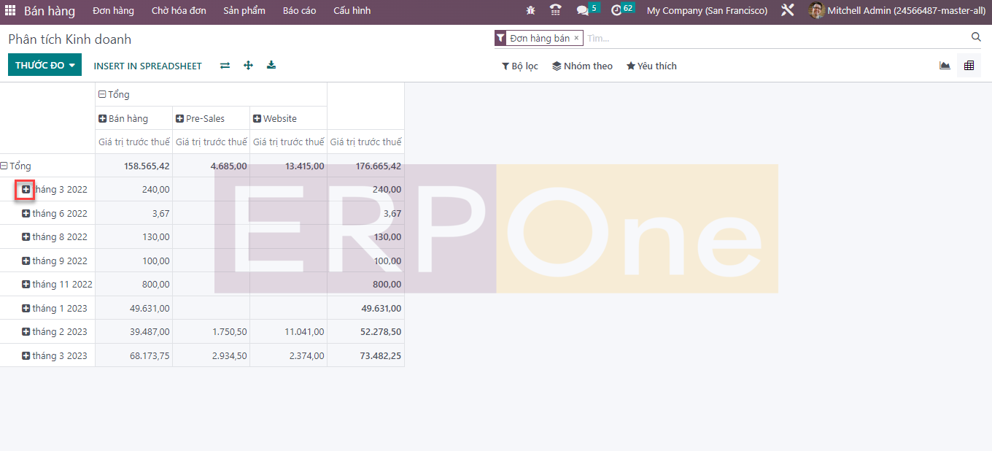Switch to graph view icon
The width and height of the screenshot is (992, 451).
pos(945,66)
